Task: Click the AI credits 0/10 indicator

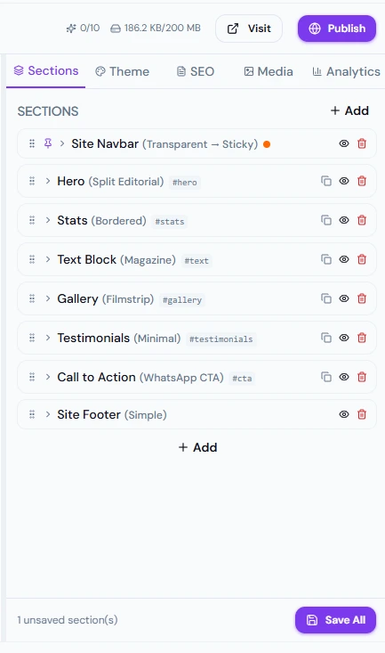Action: coord(83,29)
